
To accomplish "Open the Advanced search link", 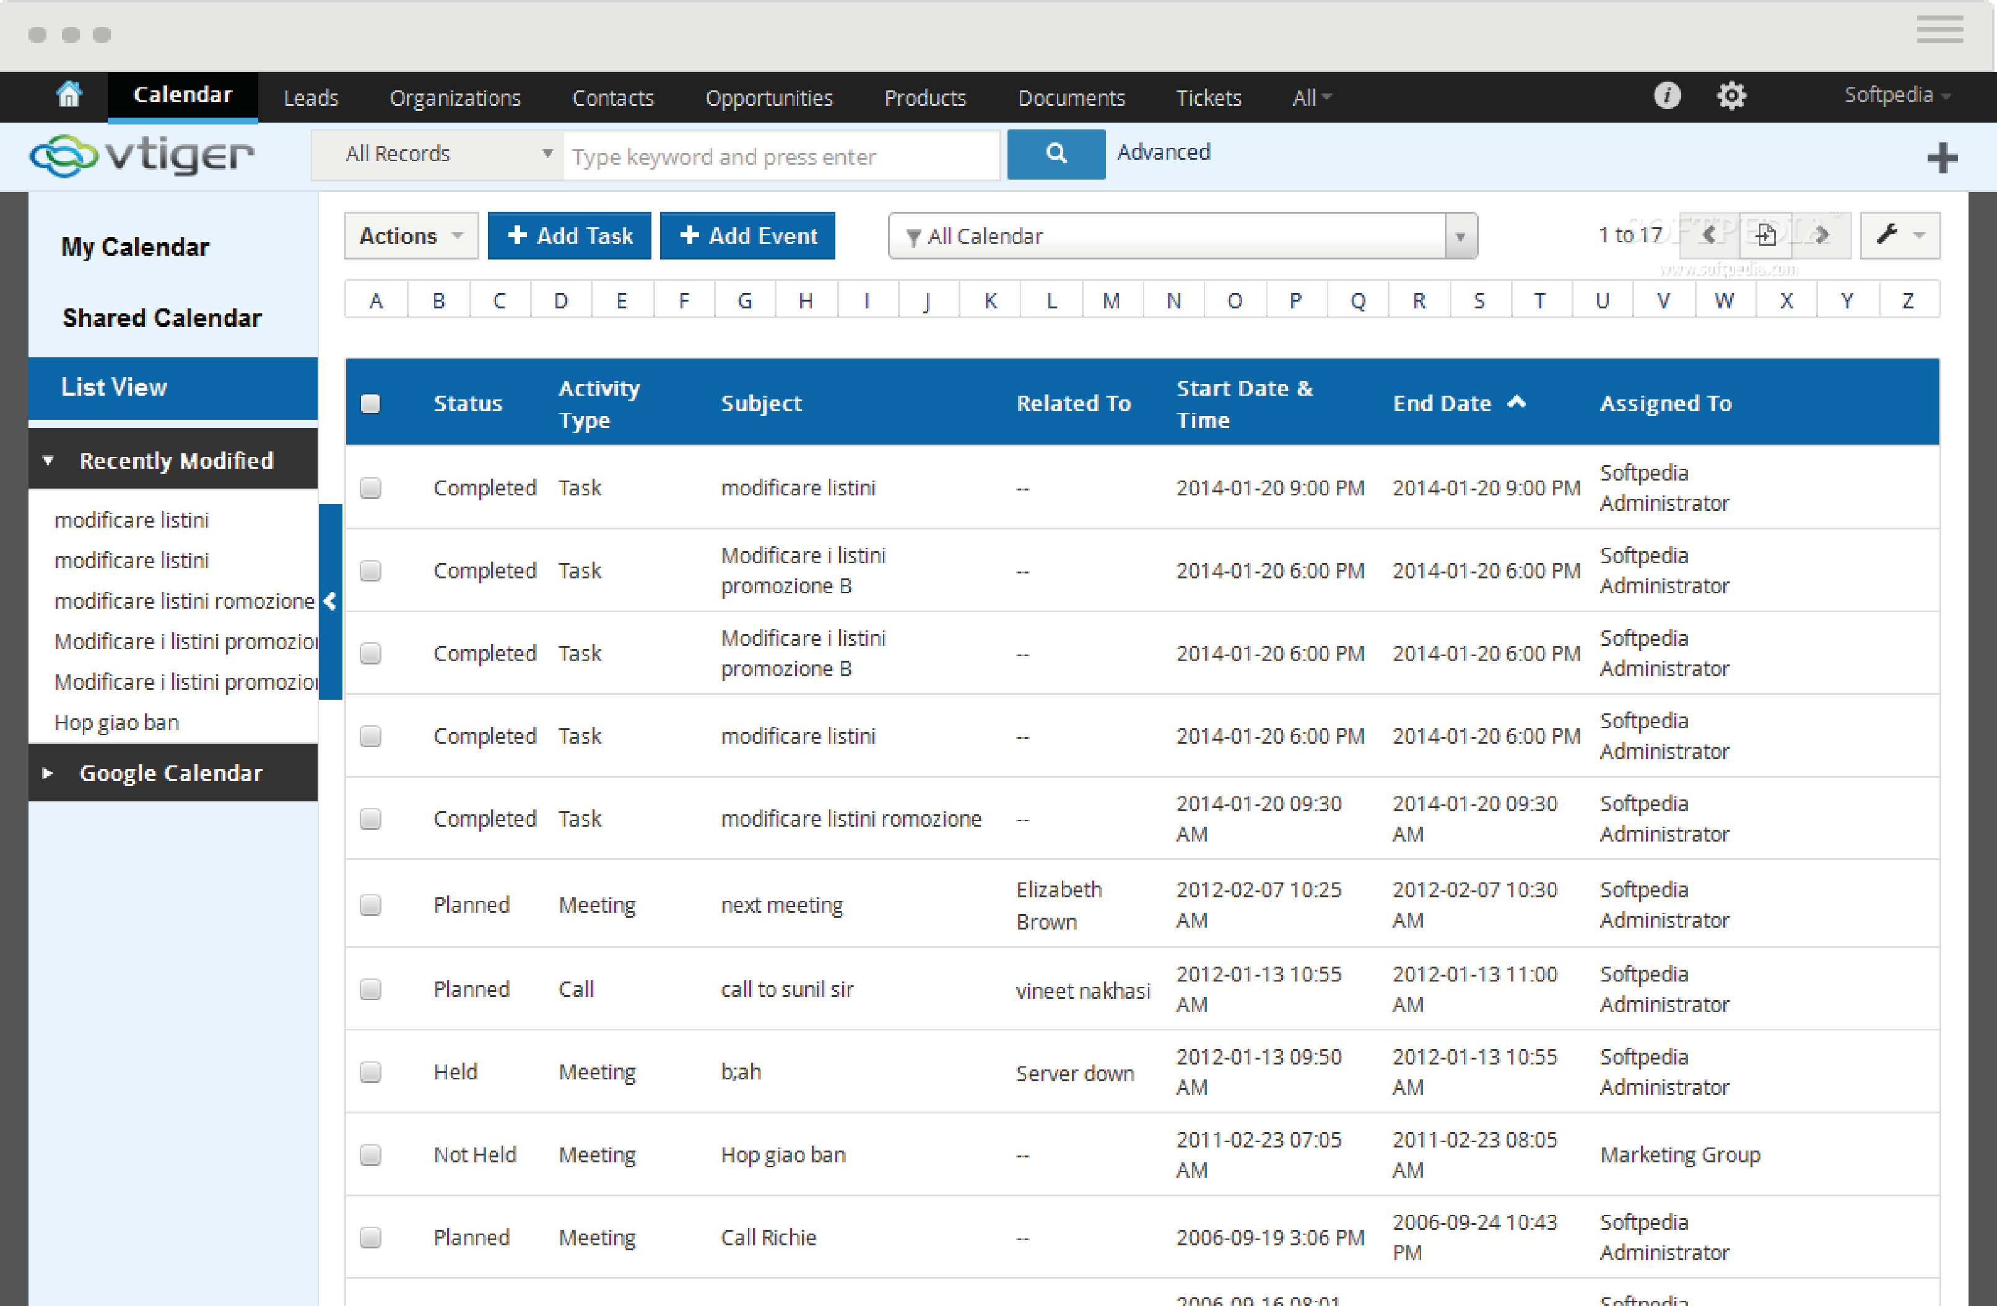I will tap(1163, 153).
